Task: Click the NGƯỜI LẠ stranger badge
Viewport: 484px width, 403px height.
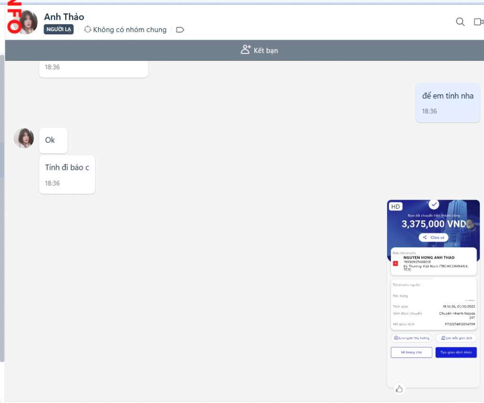Action: point(59,30)
